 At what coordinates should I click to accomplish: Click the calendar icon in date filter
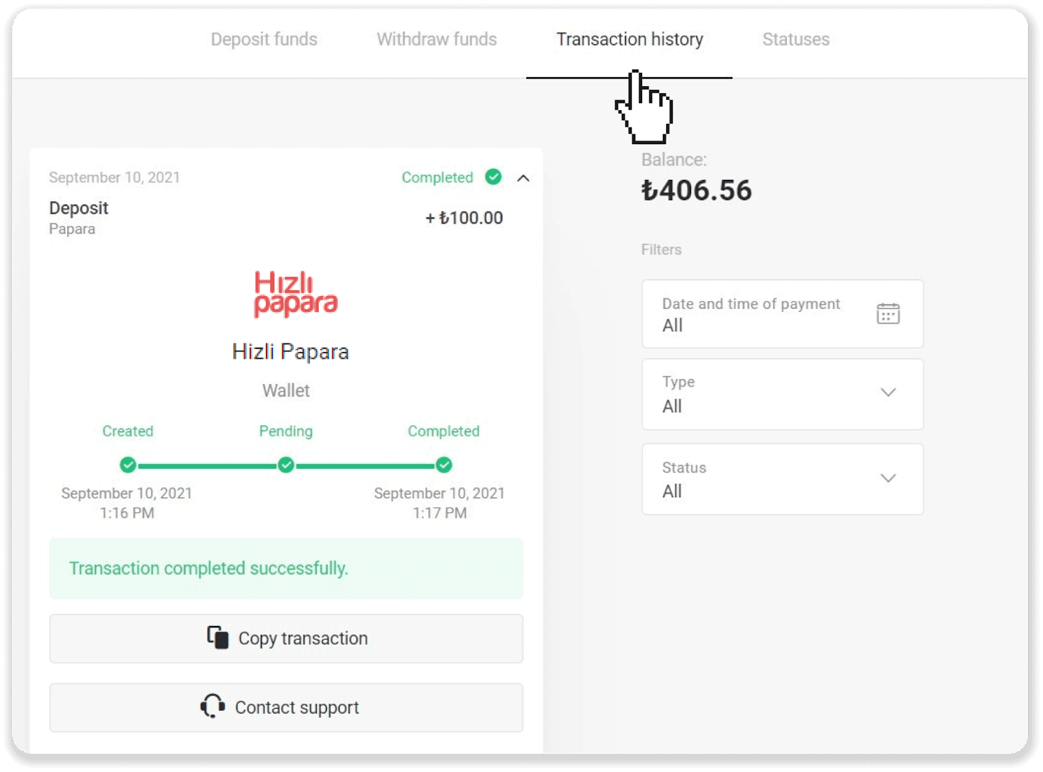pyautogui.click(x=888, y=314)
